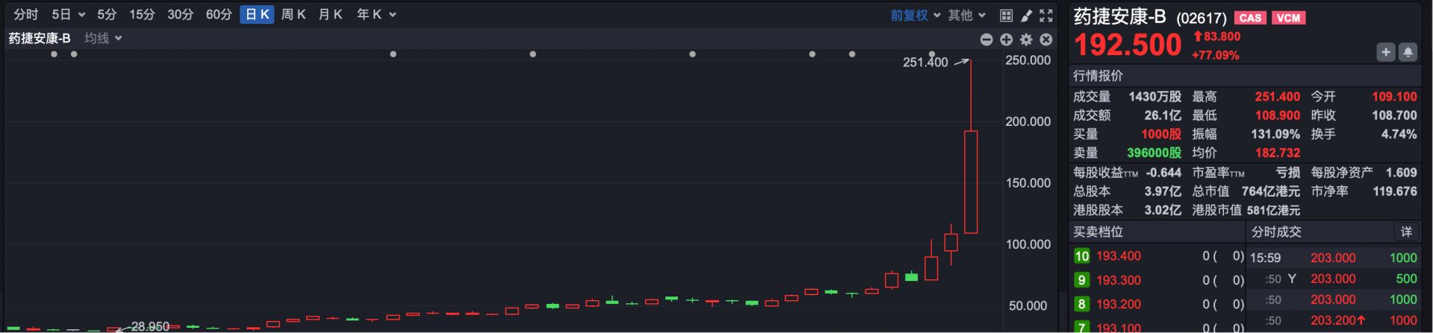Zoom in chart with plus icon
This screenshot has height=333, width=1433.
point(1006,39)
